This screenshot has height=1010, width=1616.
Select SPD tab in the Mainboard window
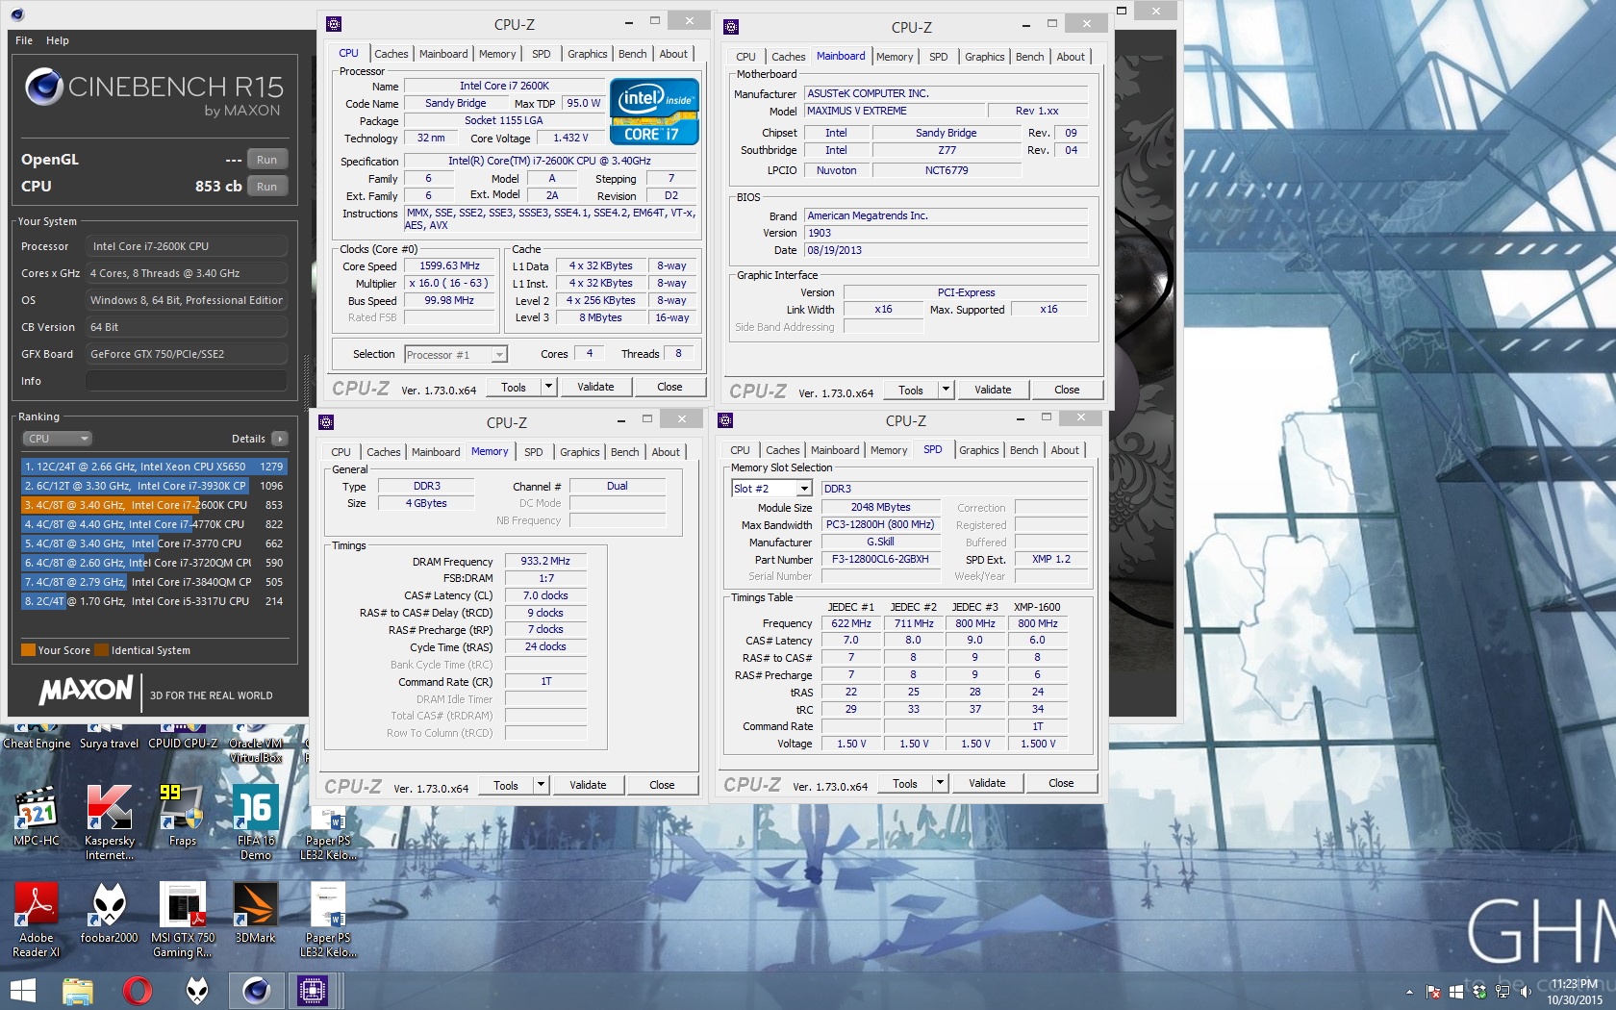(939, 57)
